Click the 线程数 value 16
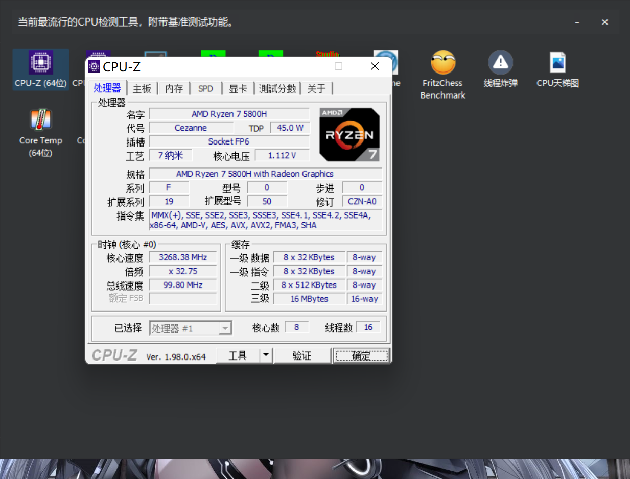 [x=368, y=327]
